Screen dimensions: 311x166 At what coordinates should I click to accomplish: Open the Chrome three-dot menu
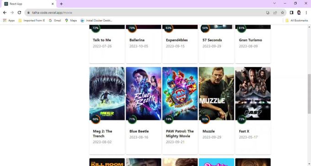coord(306,13)
